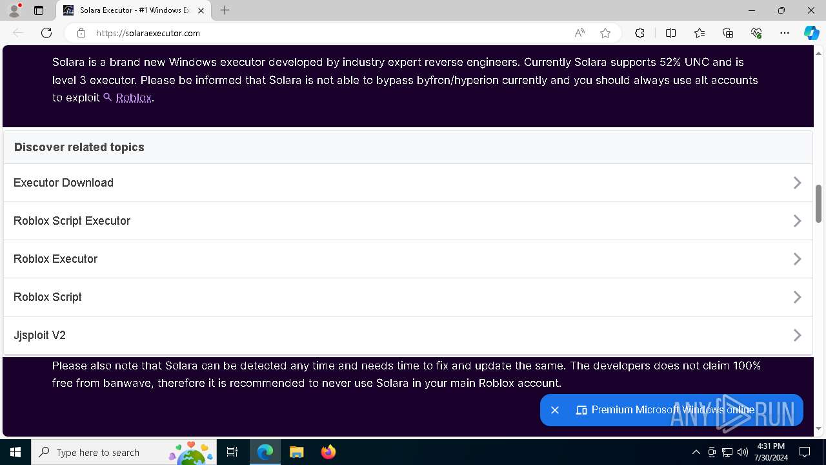The width and height of the screenshot is (826, 465).
Task: Open the Executor Download topic
Action: tap(408, 183)
